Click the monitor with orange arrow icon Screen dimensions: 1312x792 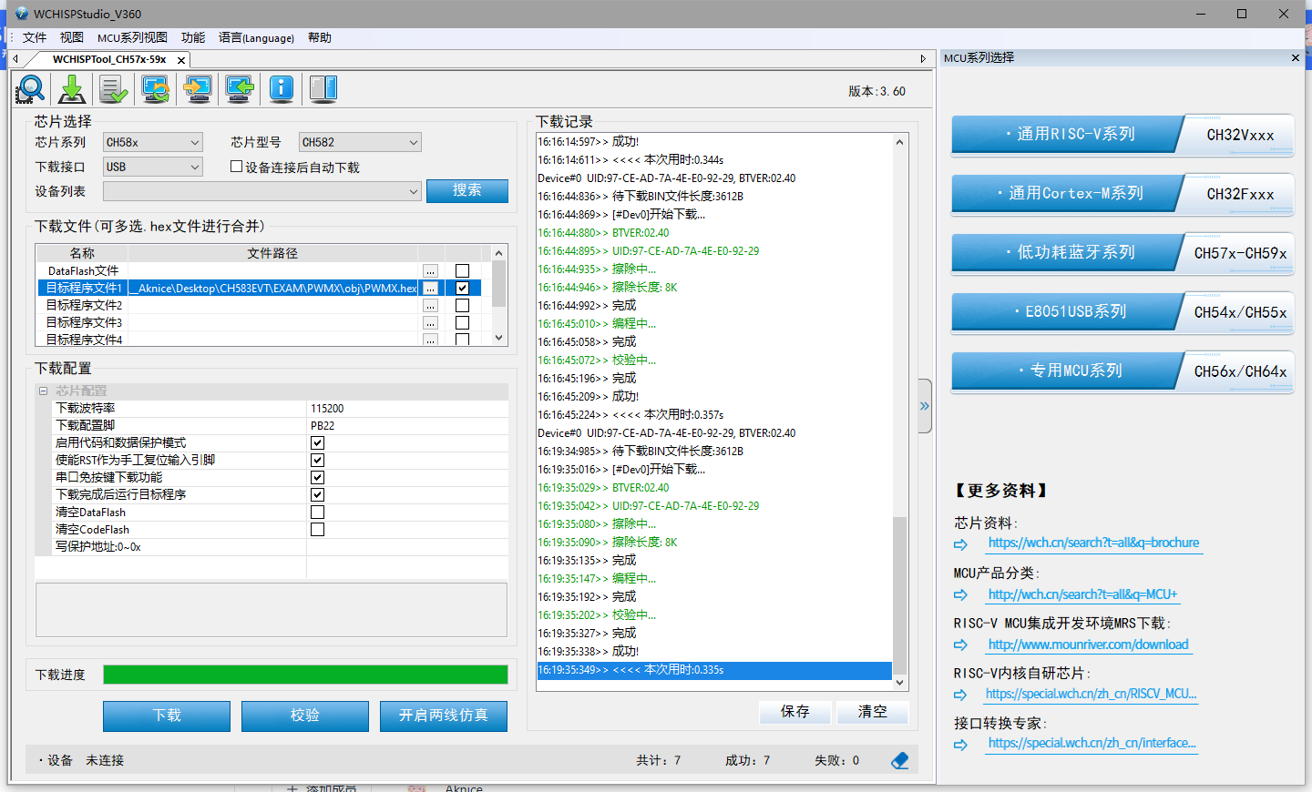click(x=198, y=88)
